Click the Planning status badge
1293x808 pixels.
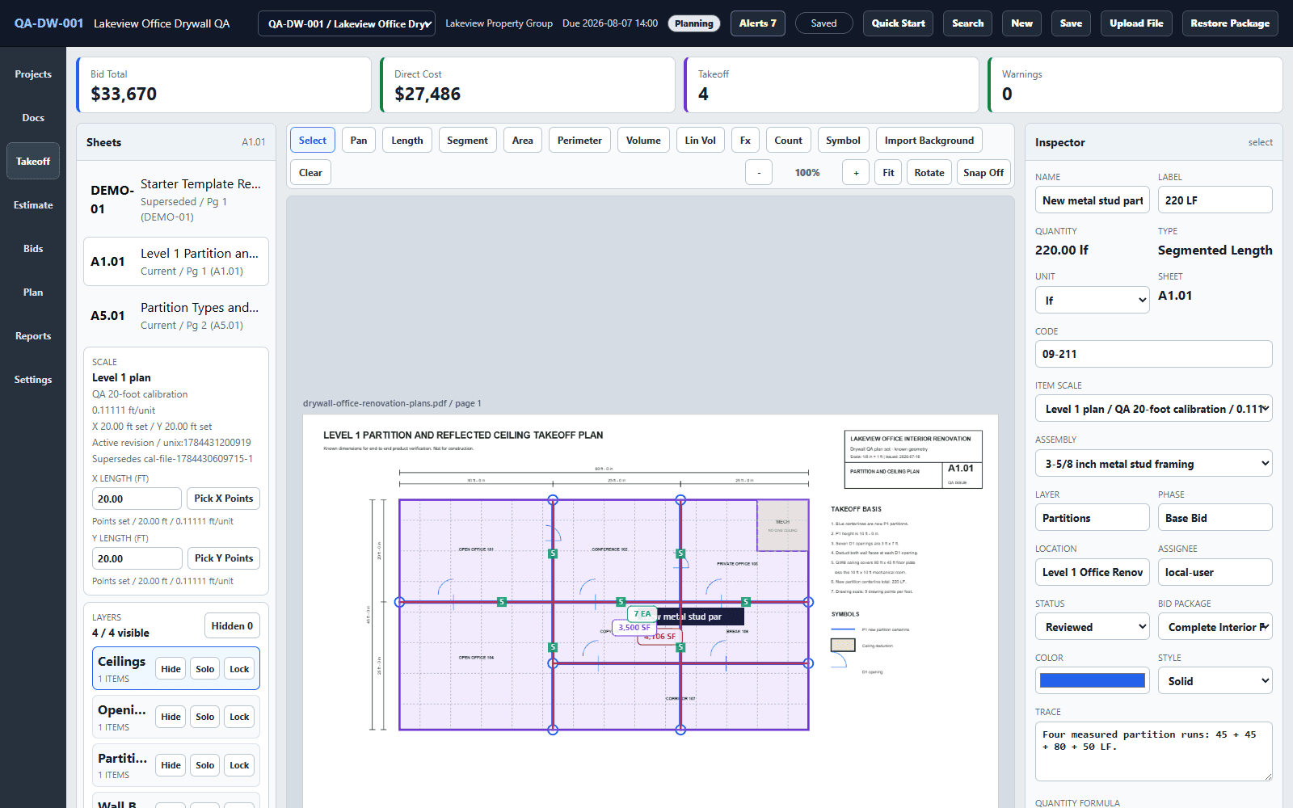click(694, 23)
